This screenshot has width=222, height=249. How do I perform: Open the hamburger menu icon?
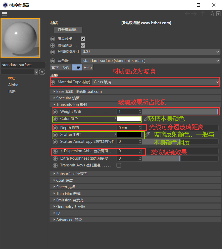coord(4,14)
